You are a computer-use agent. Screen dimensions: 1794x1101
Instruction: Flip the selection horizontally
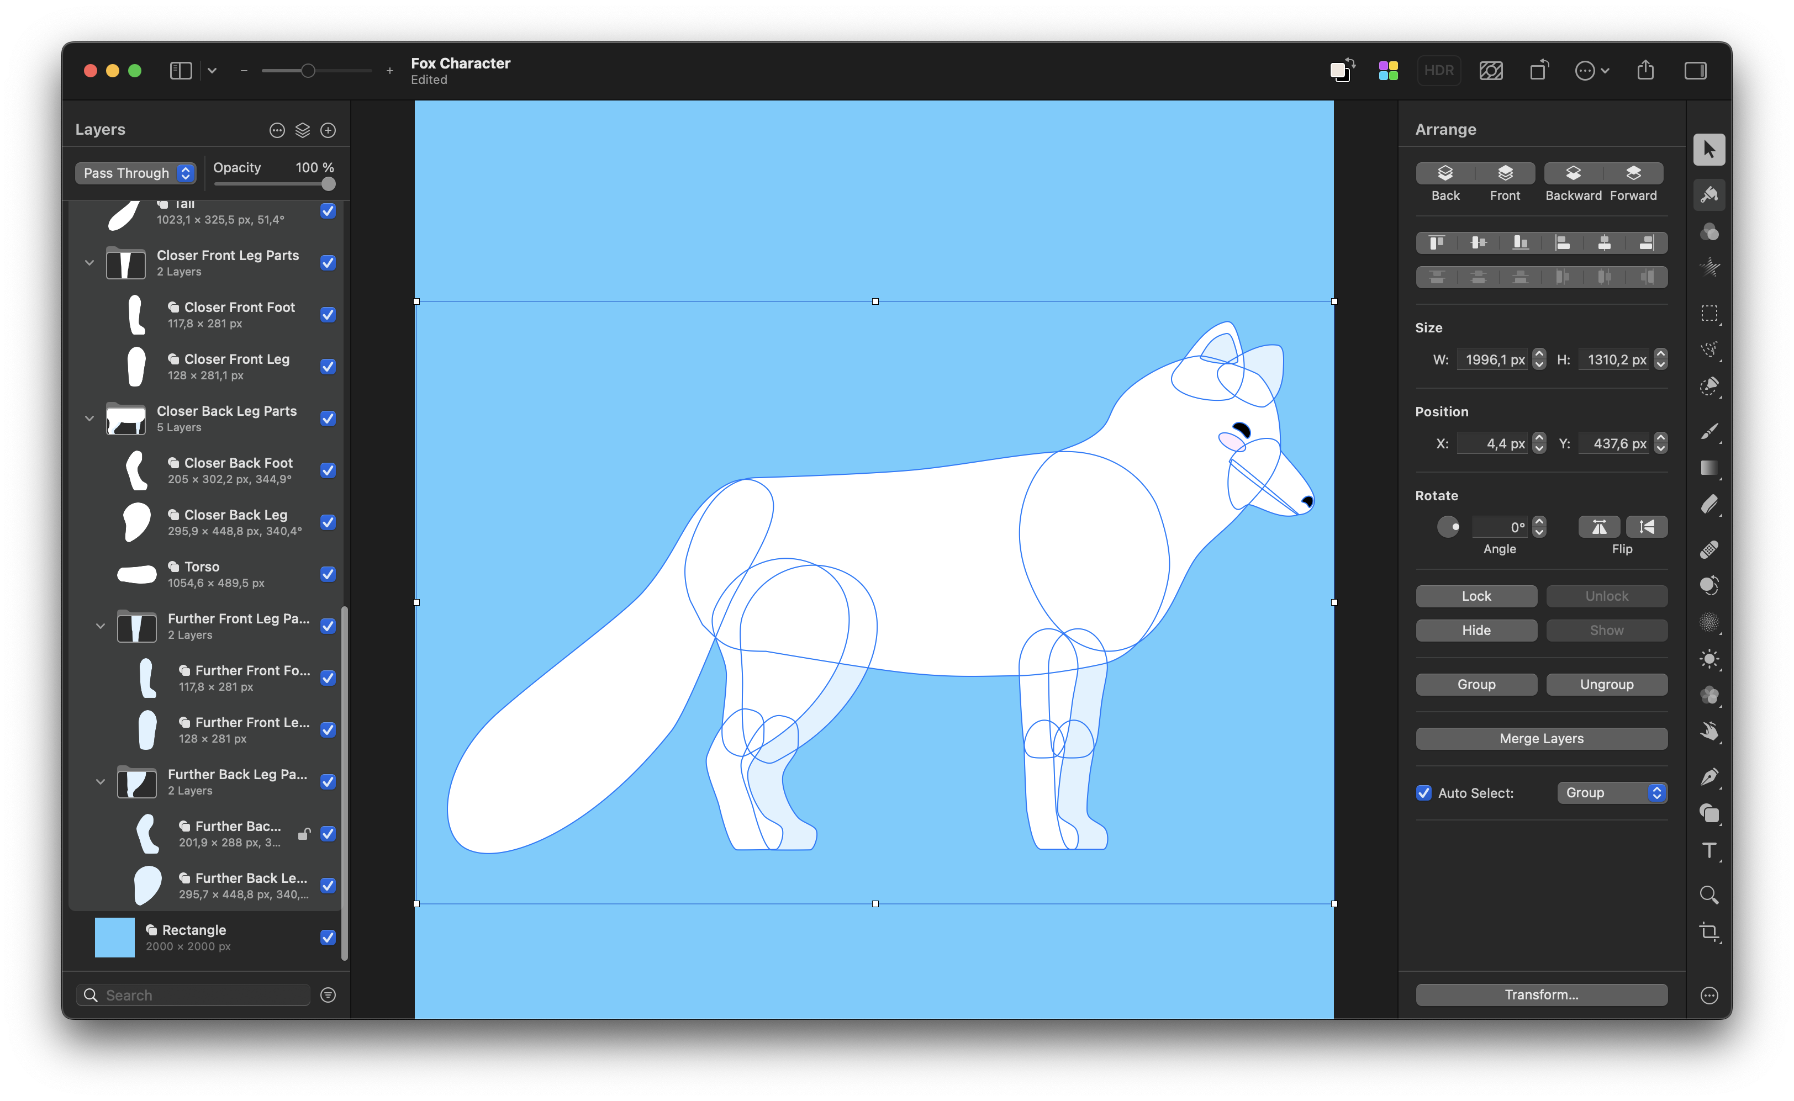coord(1599,526)
